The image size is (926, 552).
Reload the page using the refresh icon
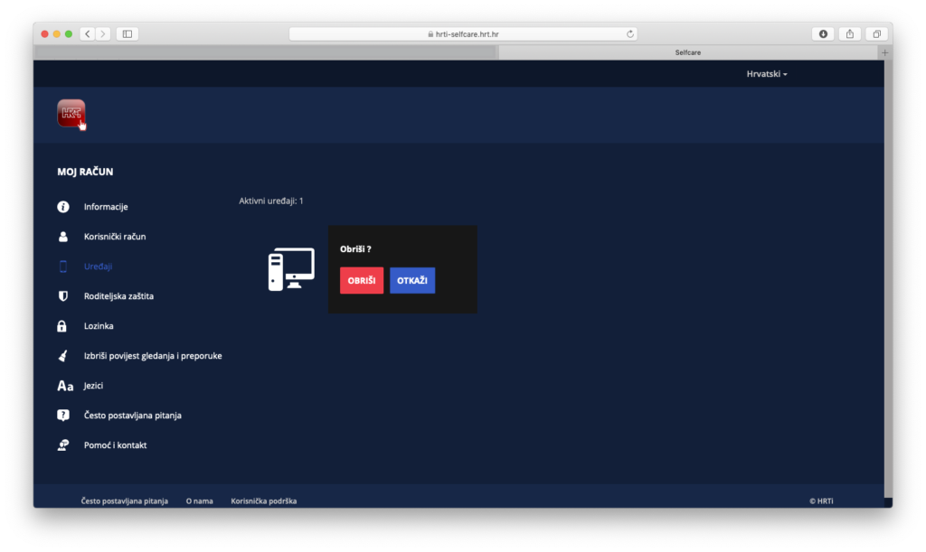[629, 34]
